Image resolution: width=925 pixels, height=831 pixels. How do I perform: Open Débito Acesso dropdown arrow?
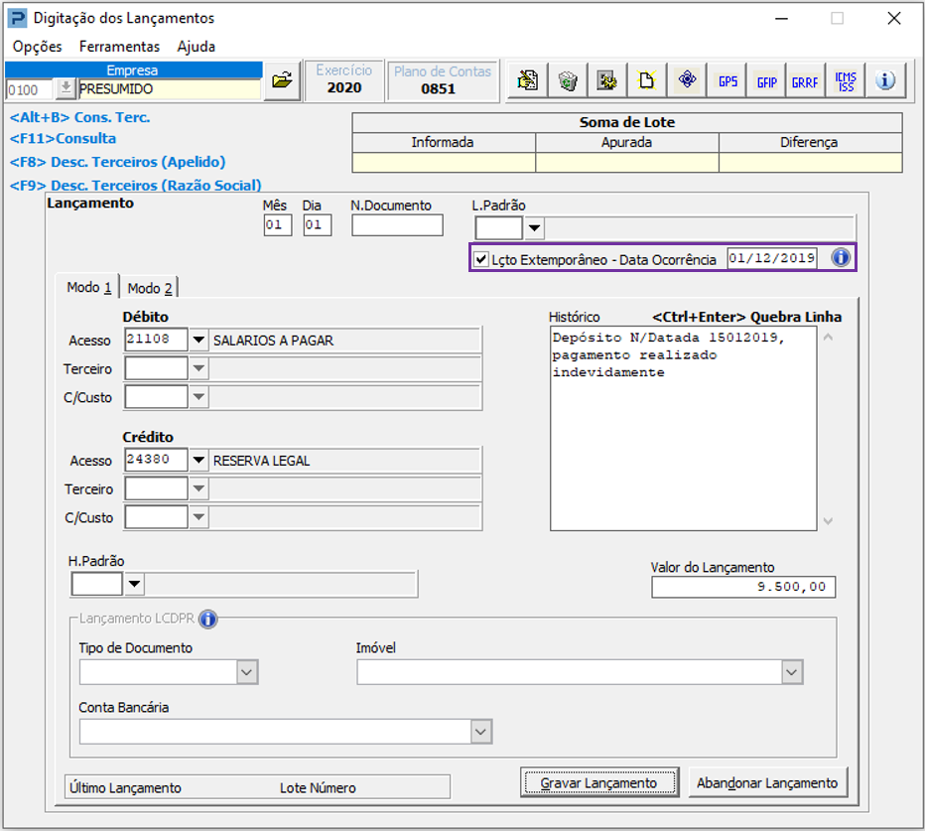pos(198,340)
